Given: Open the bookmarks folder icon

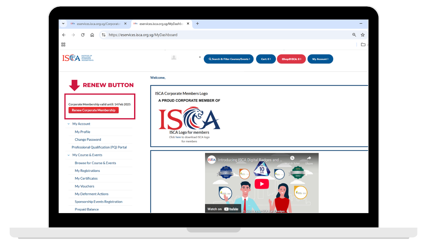Looking at the screenshot, I should coord(363,45).
